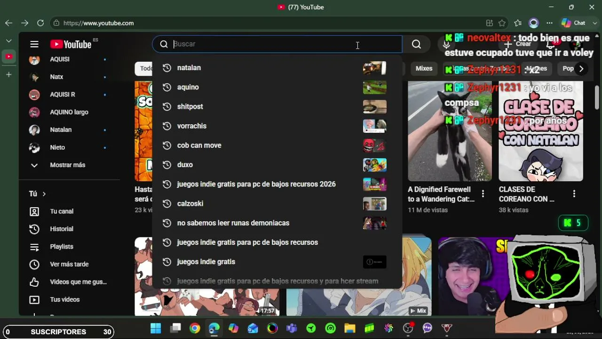Add this page to favorites star

tap(502, 23)
